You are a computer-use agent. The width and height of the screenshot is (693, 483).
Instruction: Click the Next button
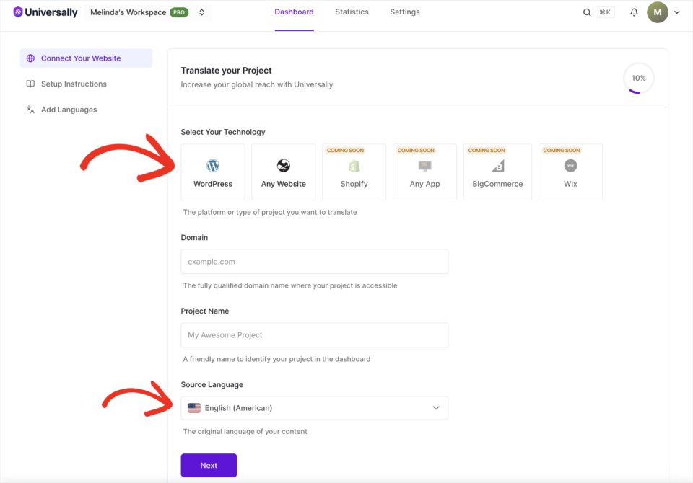pyautogui.click(x=209, y=466)
